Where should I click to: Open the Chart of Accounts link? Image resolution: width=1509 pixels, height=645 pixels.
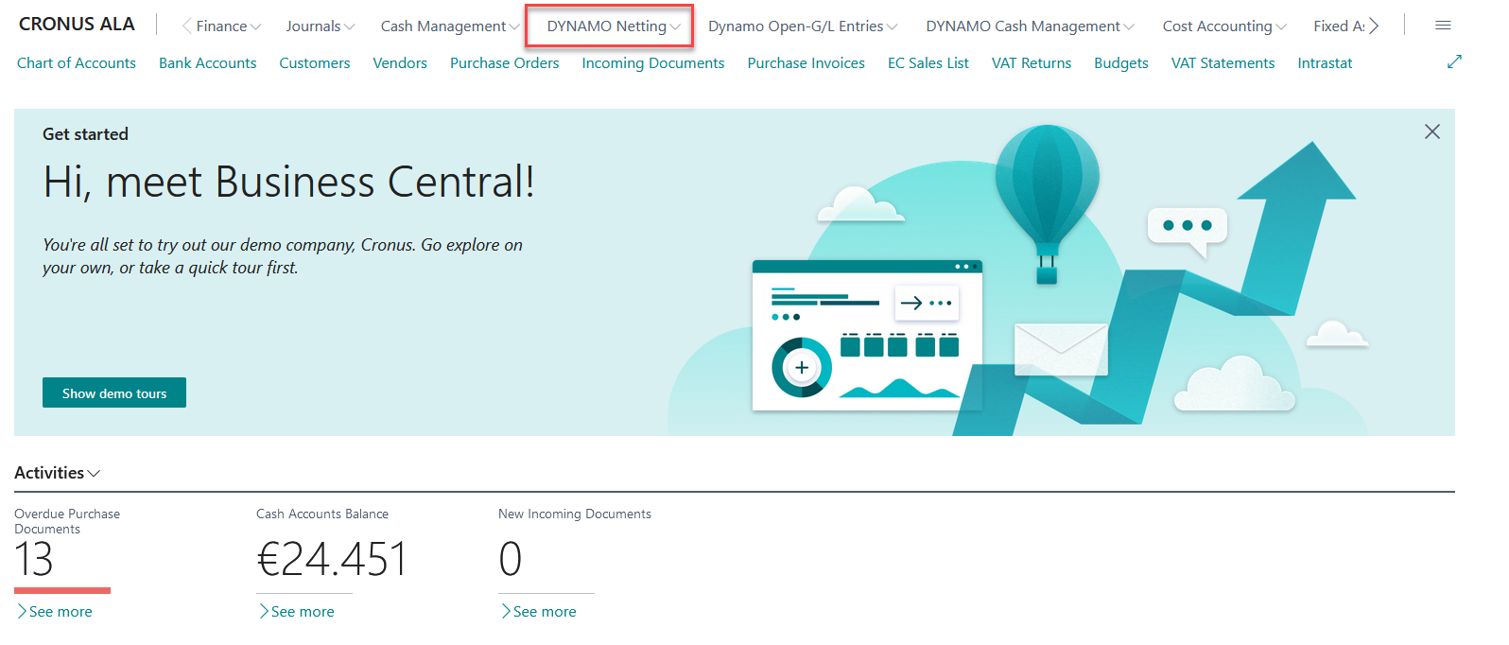tap(77, 63)
